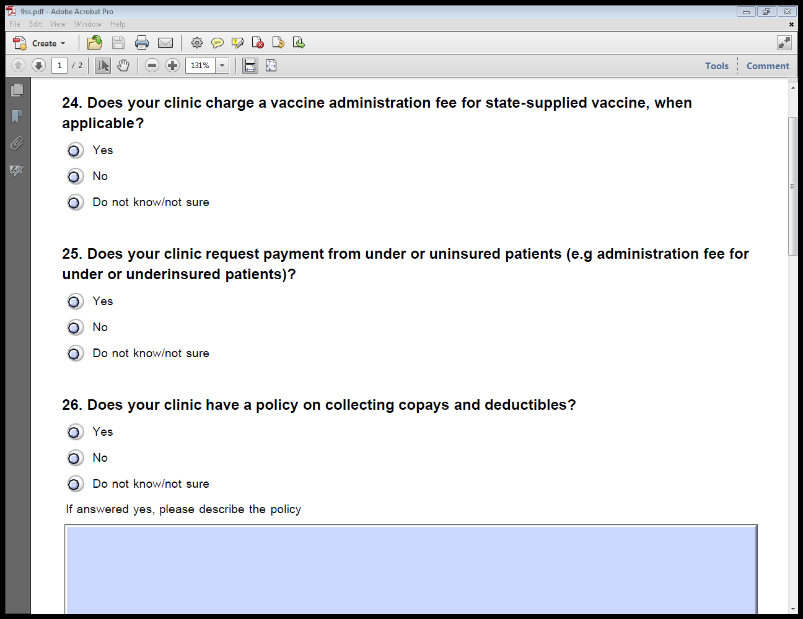Image resolution: width=803 pixels, height=619 pixels.
Task: Open the Edit menu
Action: coord(35,24)
